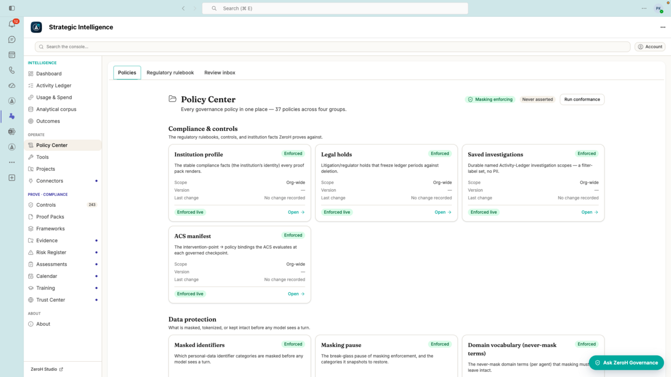Open Controls in sidebar

[63, 205]
